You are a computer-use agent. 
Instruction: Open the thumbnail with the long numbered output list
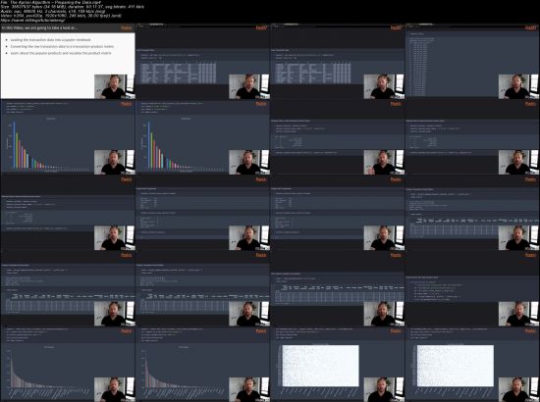pyautogui.click(x=472, y=61)
